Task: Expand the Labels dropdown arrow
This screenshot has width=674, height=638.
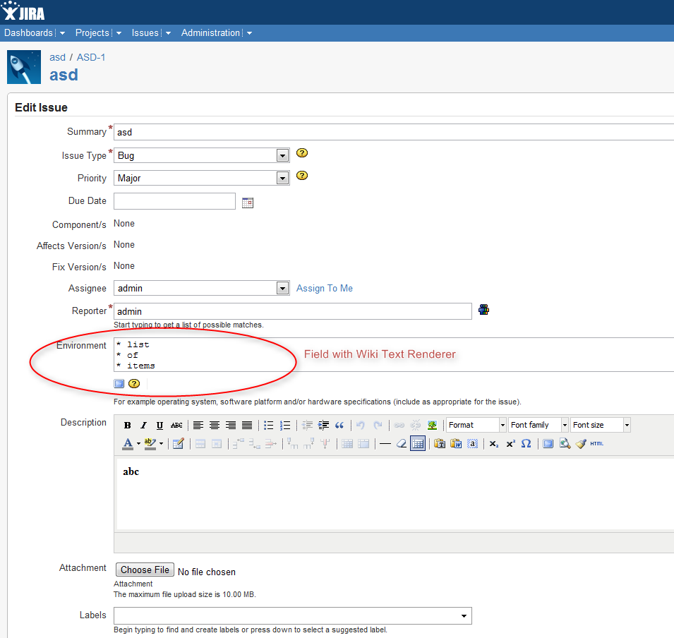Action: pos(464,616)
